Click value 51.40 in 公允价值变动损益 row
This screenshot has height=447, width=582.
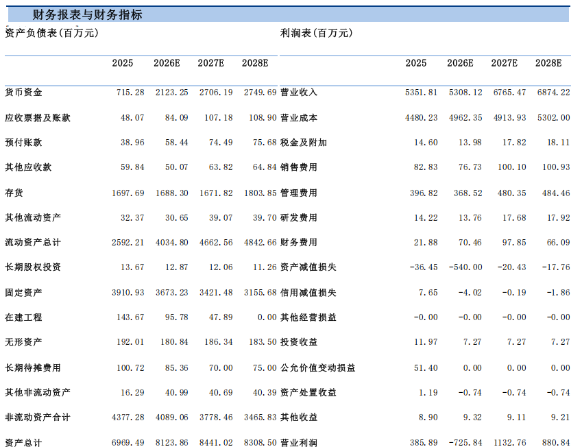click(x=426, y=368)
